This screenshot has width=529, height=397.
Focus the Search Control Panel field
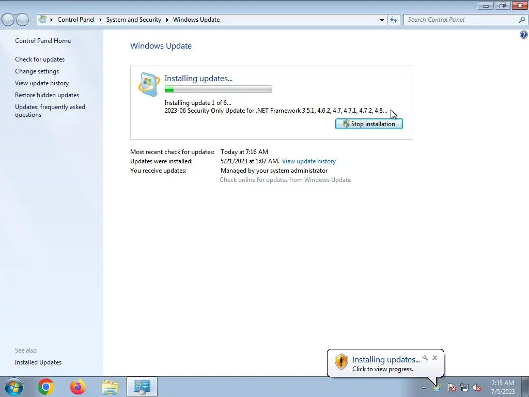pos(461,20)
